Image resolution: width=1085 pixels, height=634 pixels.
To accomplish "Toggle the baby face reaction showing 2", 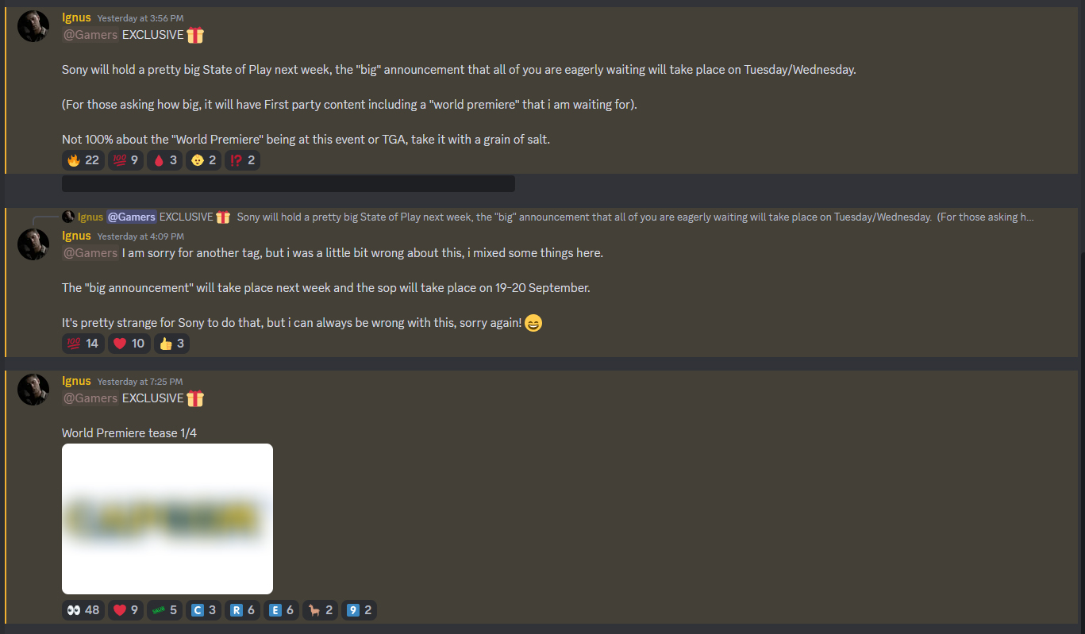I will pos(203,160).
